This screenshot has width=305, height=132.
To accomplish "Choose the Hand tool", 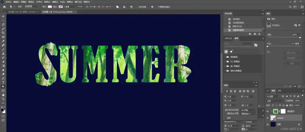I will tap(3, 95).
